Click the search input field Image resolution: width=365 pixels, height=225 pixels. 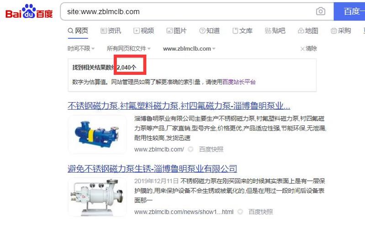click(x=189, y=11)
